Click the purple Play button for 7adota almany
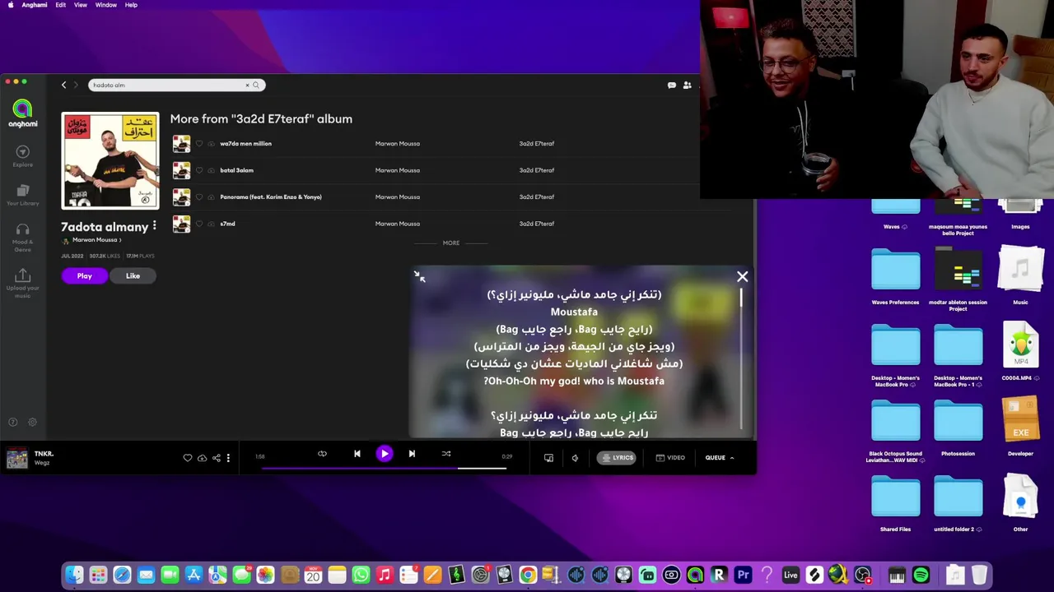Image resolution: width=1054 pixels, height=592 pixels. coord(84,276)
